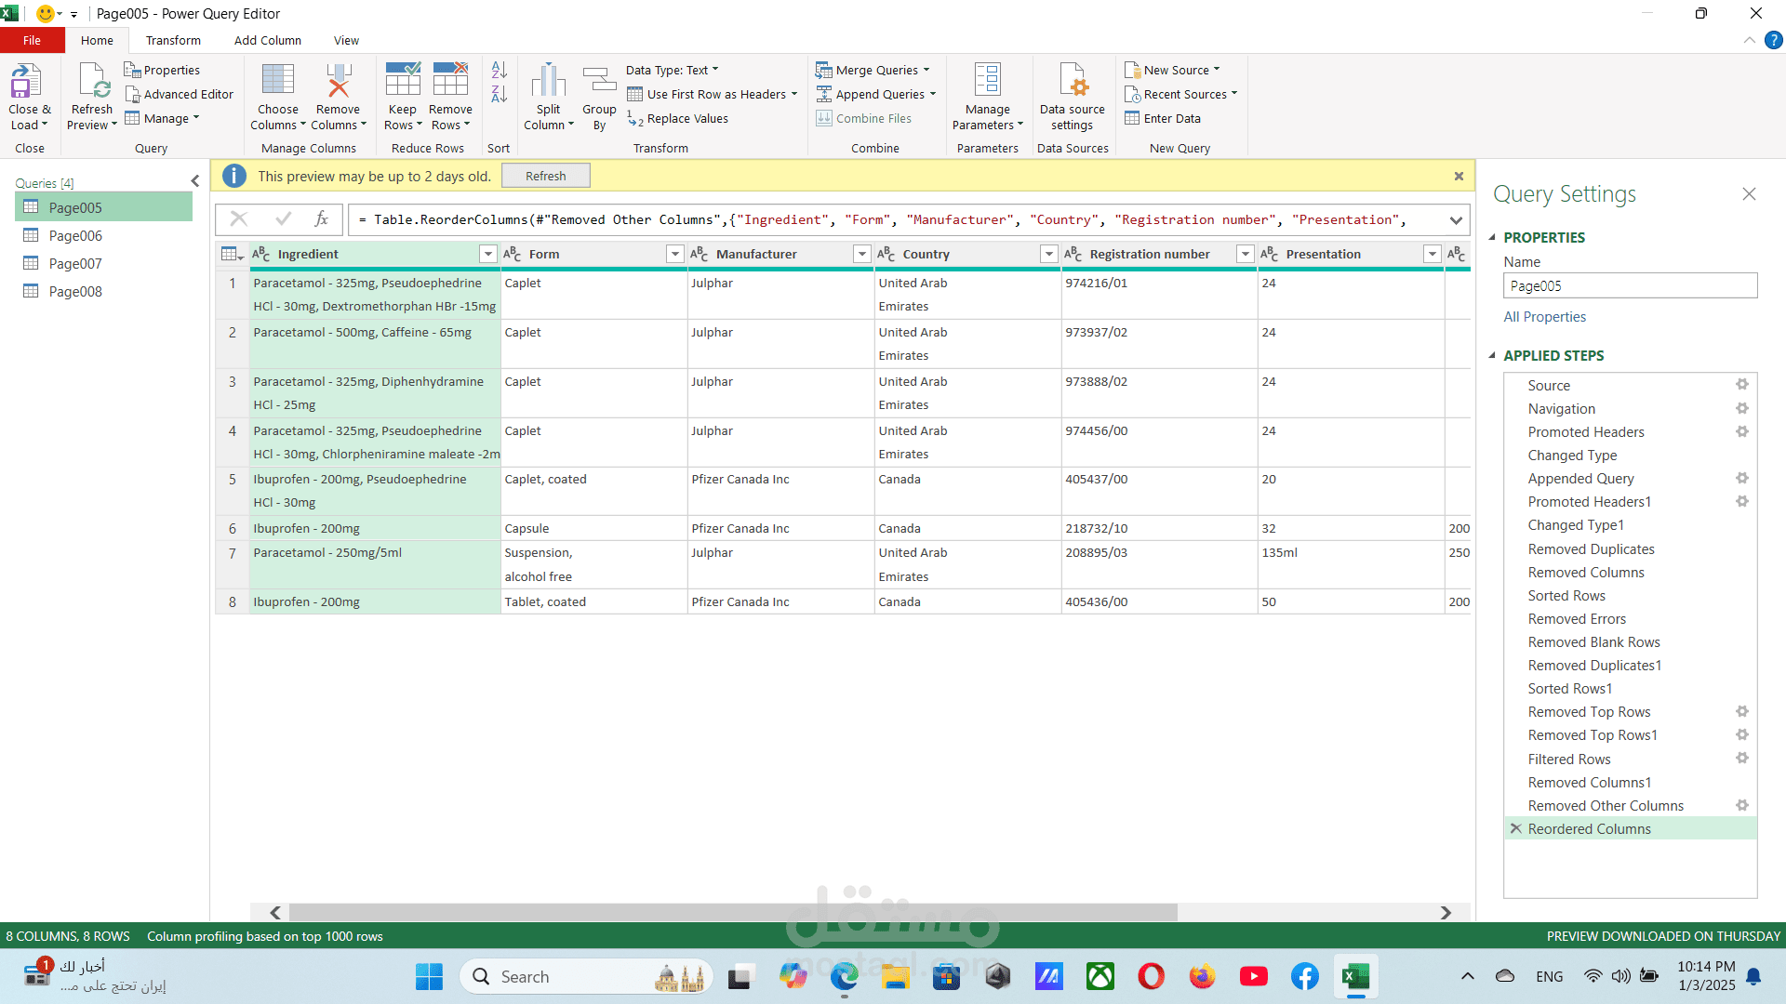The width and height of the screenshot is (1786, 1004).
Task: Click the Refresh Preview icon
Action: 93,81
